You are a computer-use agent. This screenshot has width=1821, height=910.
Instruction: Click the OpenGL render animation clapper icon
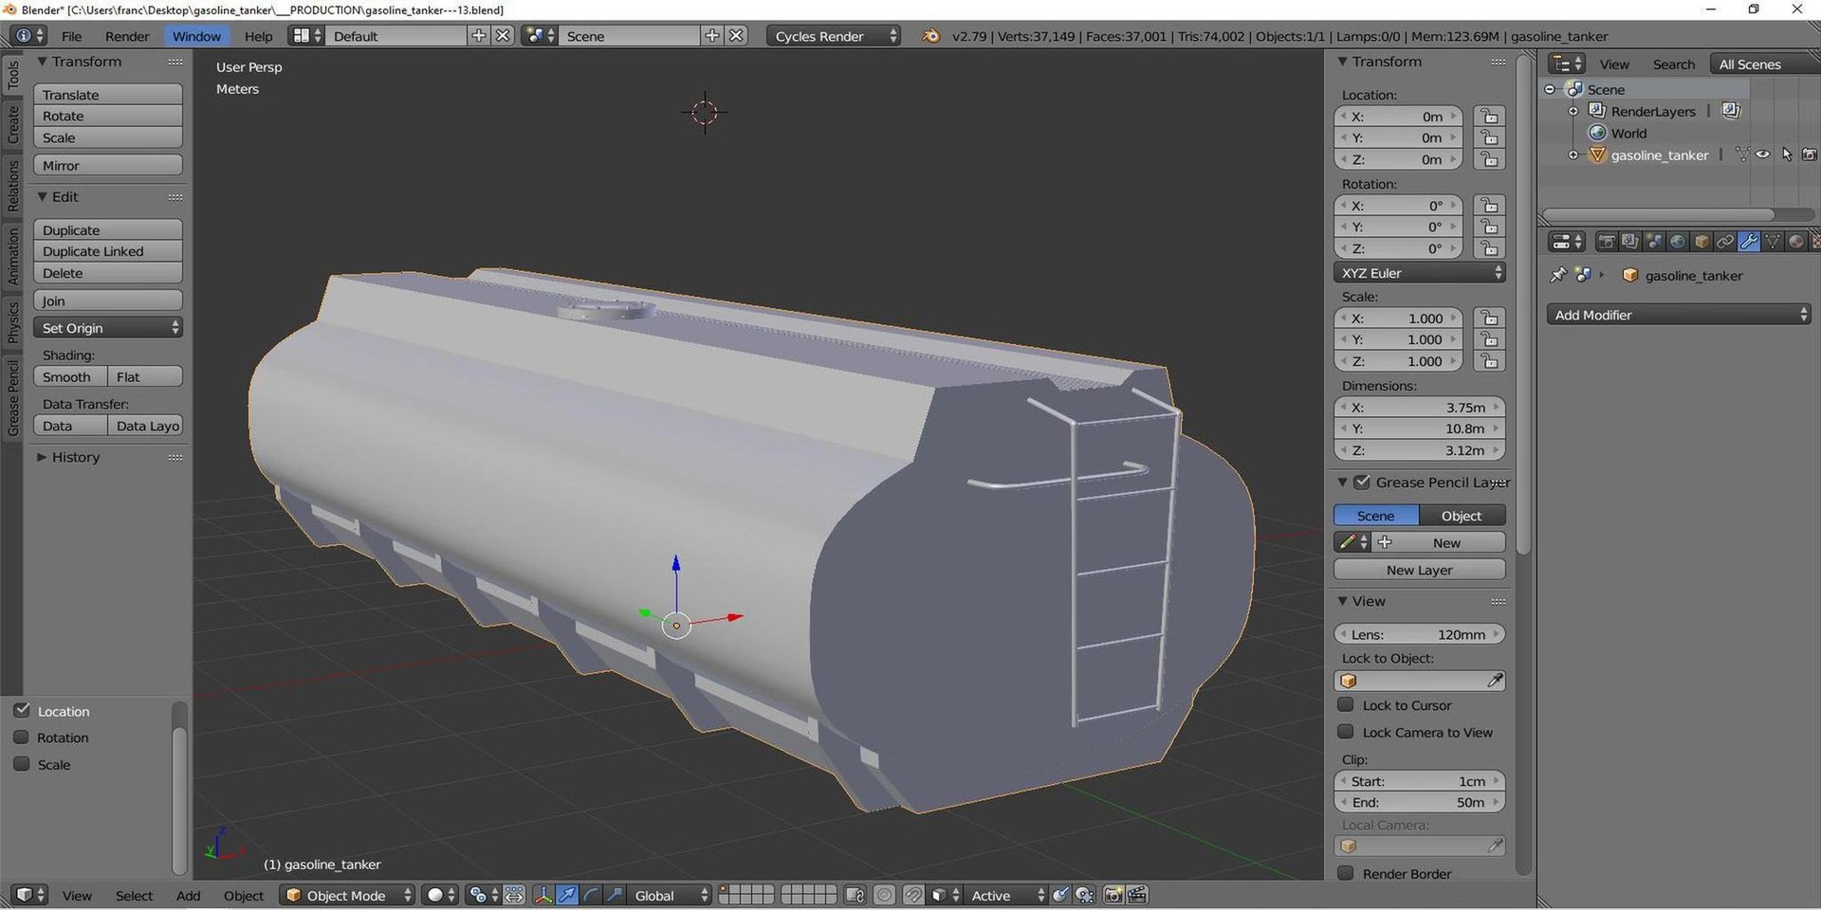coord(1137,895)
